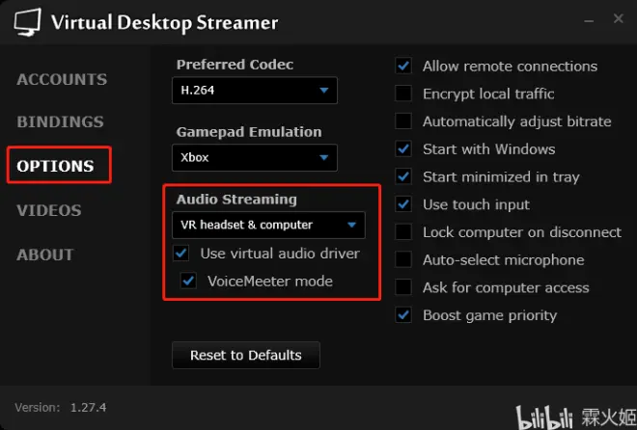Check the Auto-select microphone option
637x430 pixels.
pyautogui.click(x=403, y=259)
